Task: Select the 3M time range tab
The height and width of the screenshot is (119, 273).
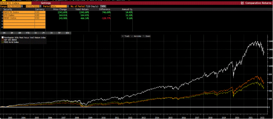Action: point(12,33)
